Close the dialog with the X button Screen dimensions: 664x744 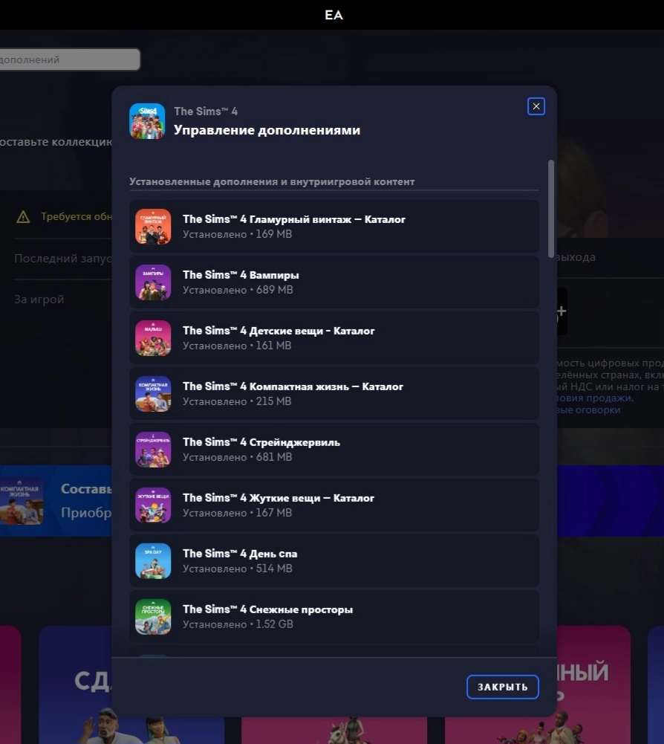536,106
